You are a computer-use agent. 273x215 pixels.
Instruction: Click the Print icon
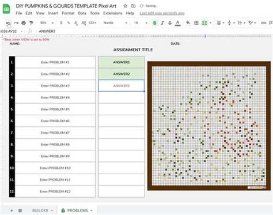tap(24, 23)
